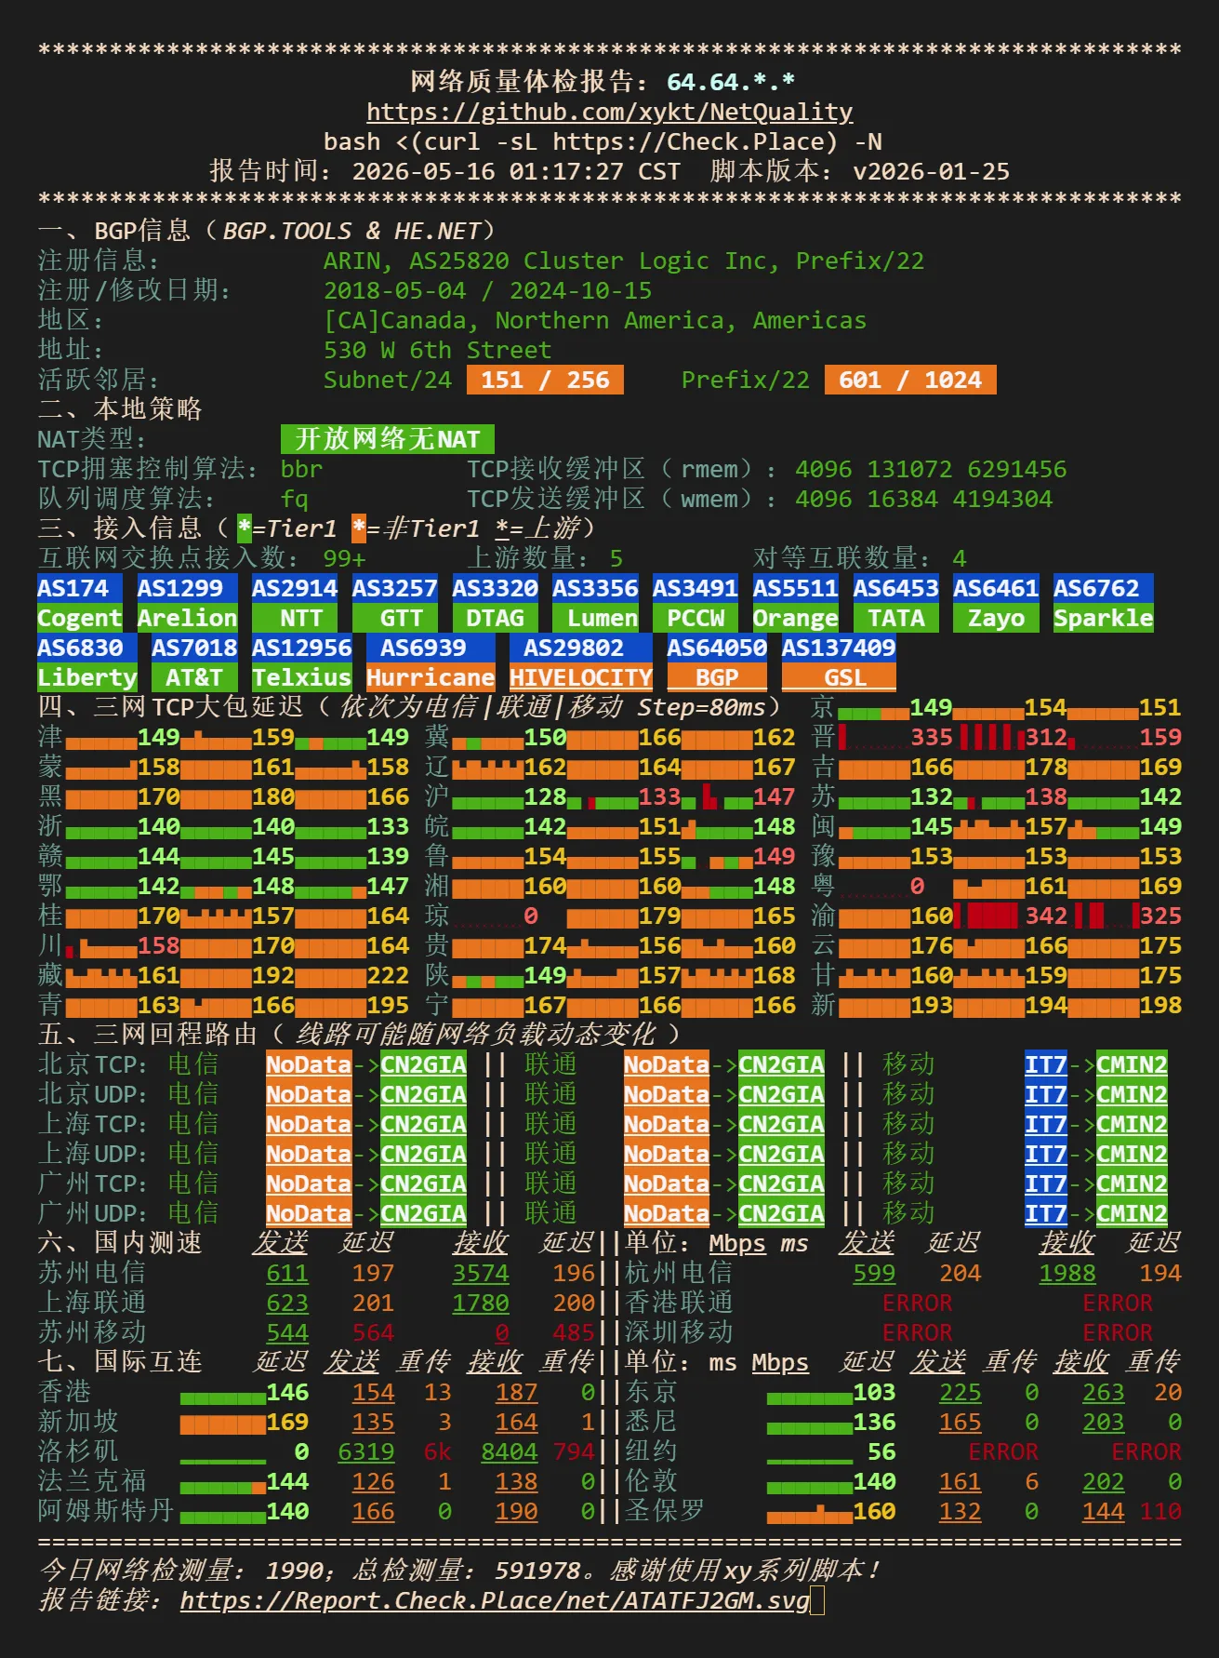This screenshot has width=1219, height=1658.
Task: Click the Sparkle provider tag
Action: (1104, 618)
